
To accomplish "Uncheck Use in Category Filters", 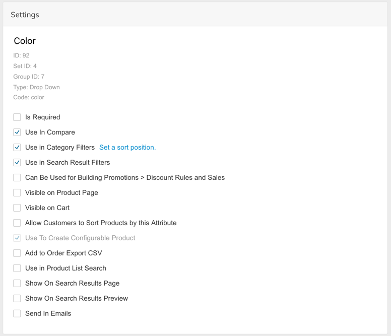I will 17,147.
